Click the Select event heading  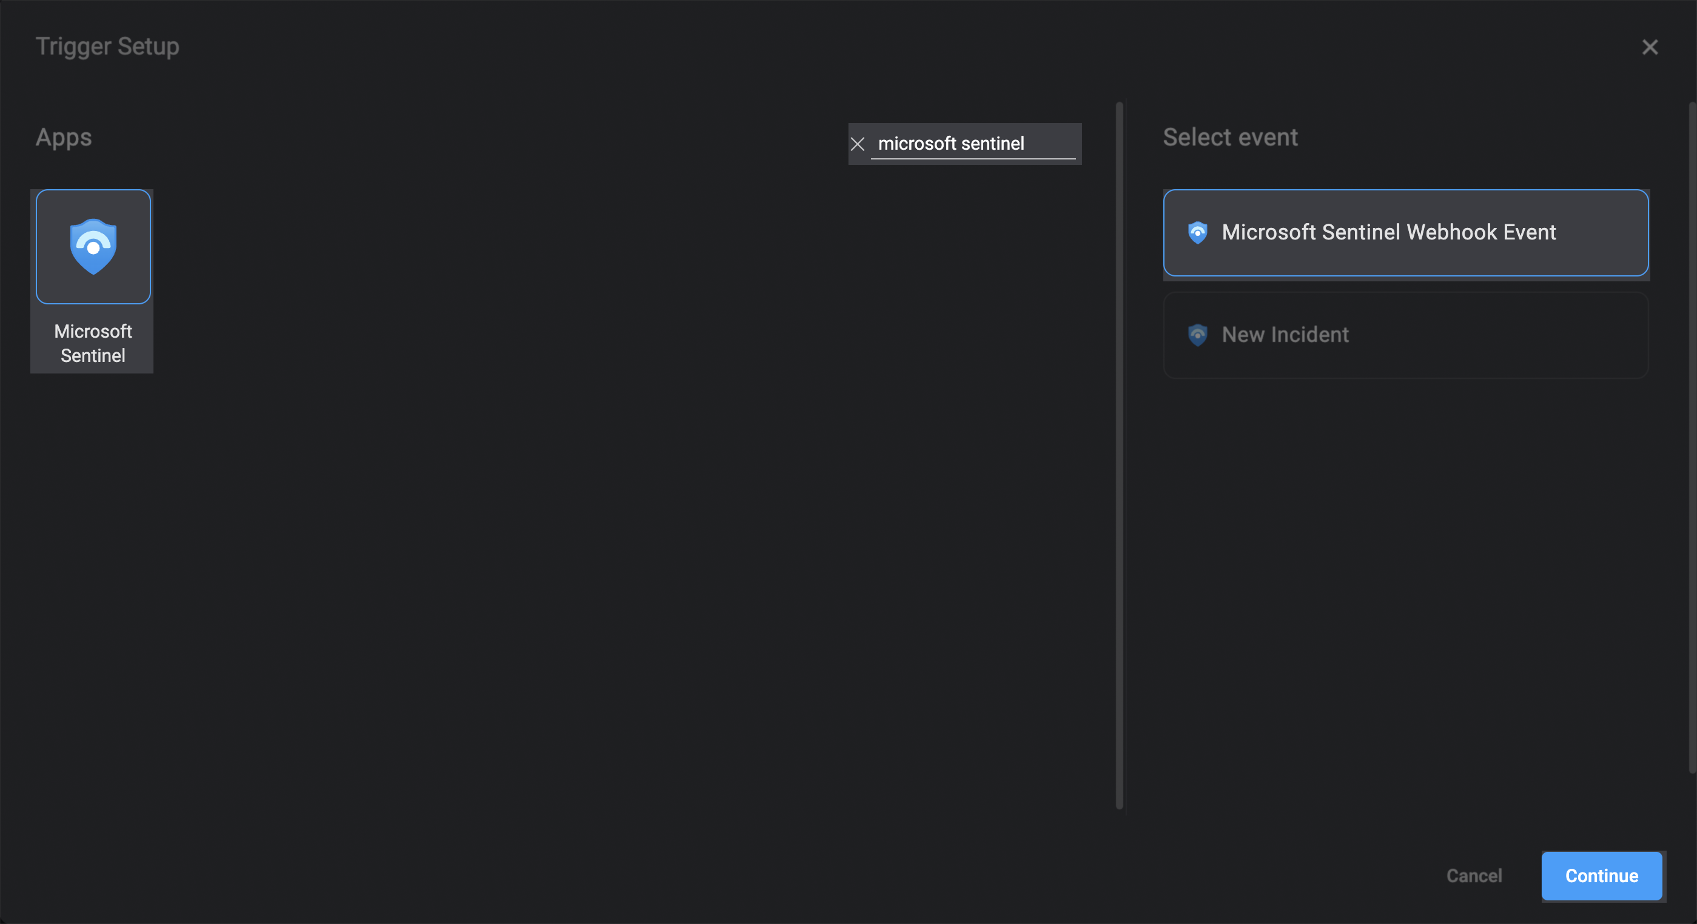point(1229,137)
